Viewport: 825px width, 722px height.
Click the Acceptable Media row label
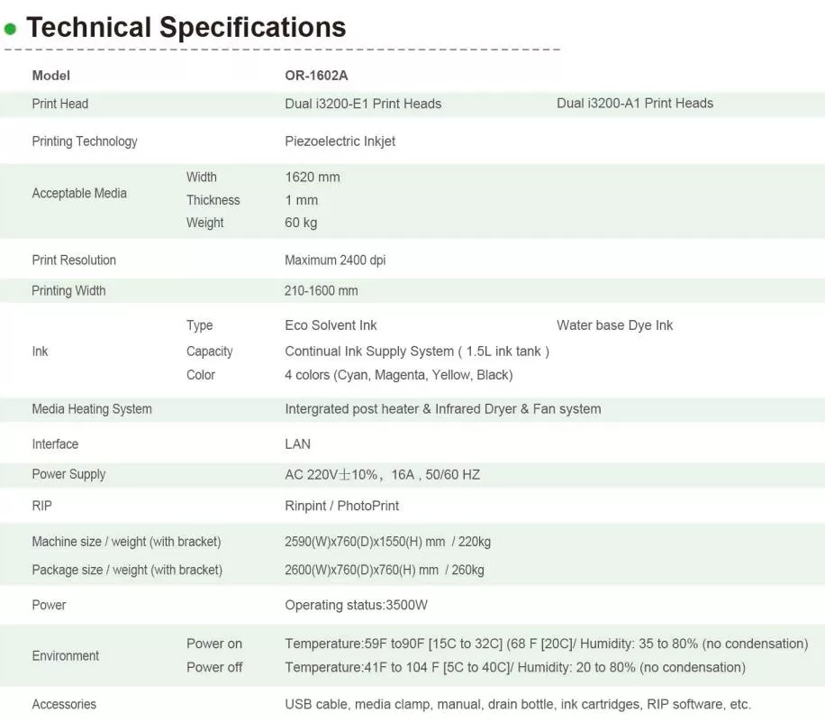pos(79,193)
